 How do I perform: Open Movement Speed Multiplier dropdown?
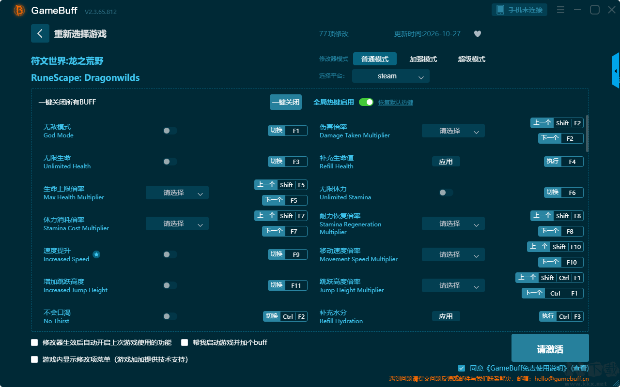[453, 254]
